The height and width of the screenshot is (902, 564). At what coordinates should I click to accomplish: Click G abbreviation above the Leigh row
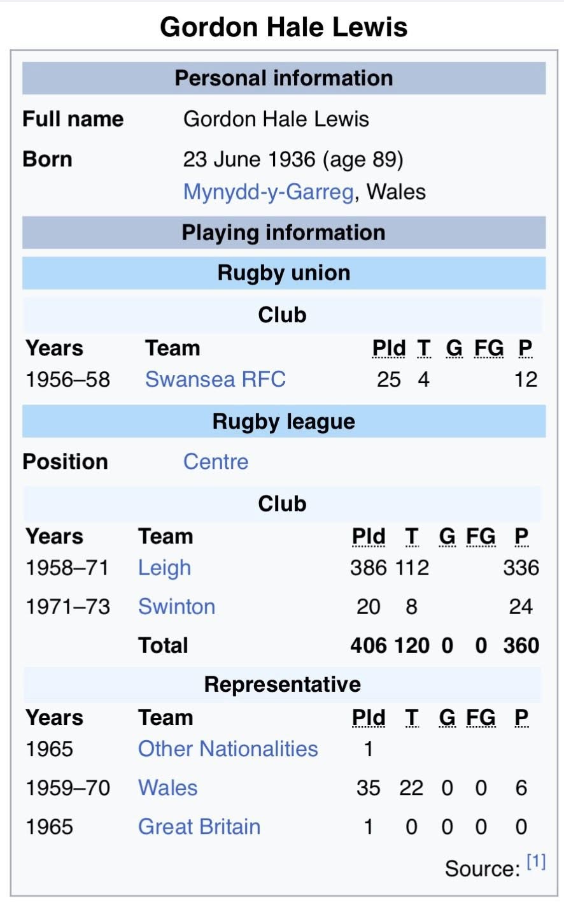pyautogui.click(x=447, y=537)
